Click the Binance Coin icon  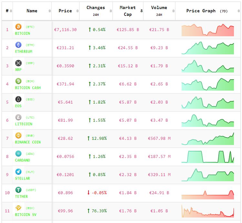(18, 136)
